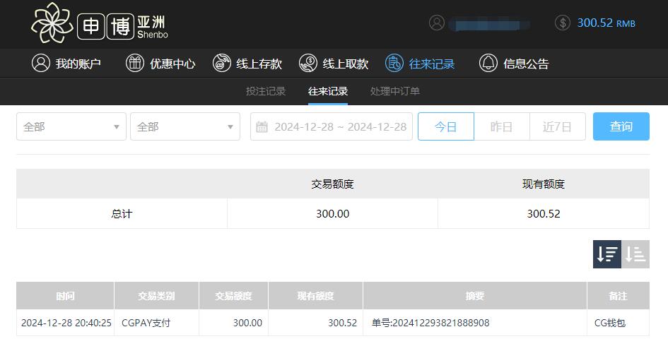Select the 今日 date filter

[445, 126]
